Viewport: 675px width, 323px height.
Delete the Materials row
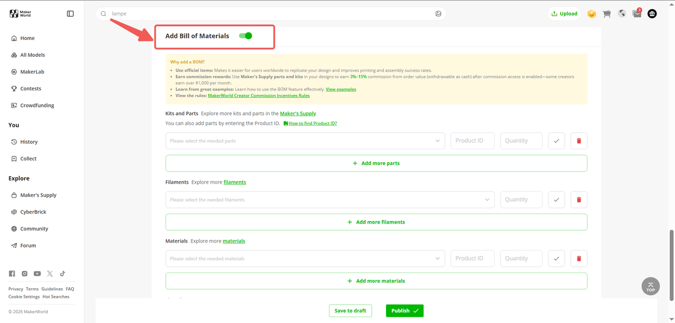tap(579, 259)
